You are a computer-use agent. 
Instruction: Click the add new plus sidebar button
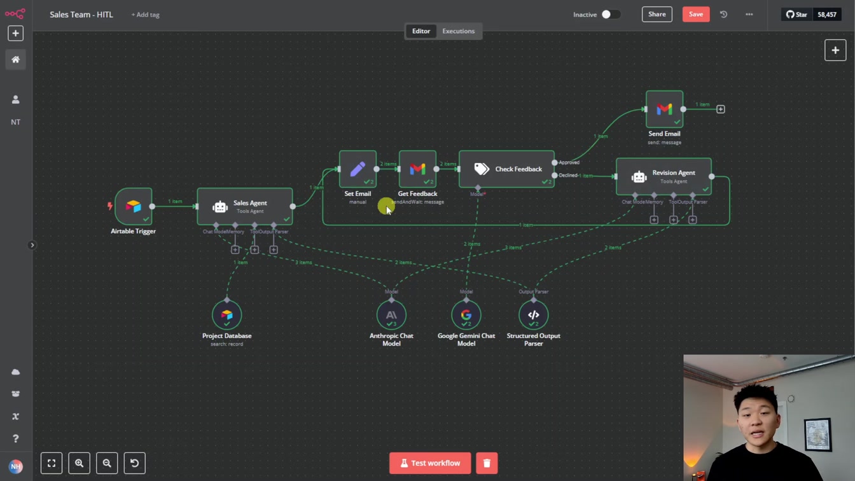pos(15,33)
